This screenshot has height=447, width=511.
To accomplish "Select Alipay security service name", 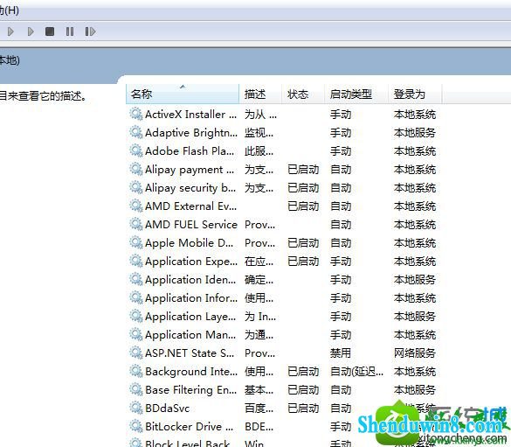I will tap(190, 188).
